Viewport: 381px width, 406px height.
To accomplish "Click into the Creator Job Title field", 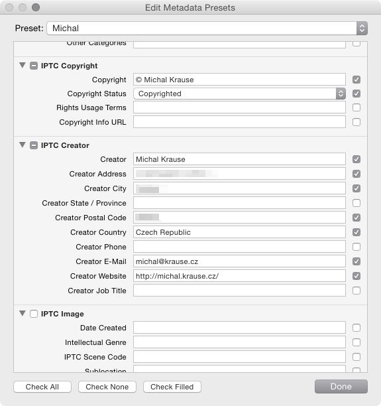I will pyautogui.click(x=239, y=291).
